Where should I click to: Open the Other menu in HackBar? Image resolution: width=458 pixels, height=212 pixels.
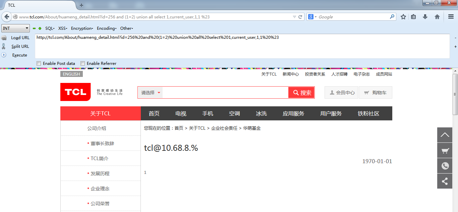click(x=127, y=28)
